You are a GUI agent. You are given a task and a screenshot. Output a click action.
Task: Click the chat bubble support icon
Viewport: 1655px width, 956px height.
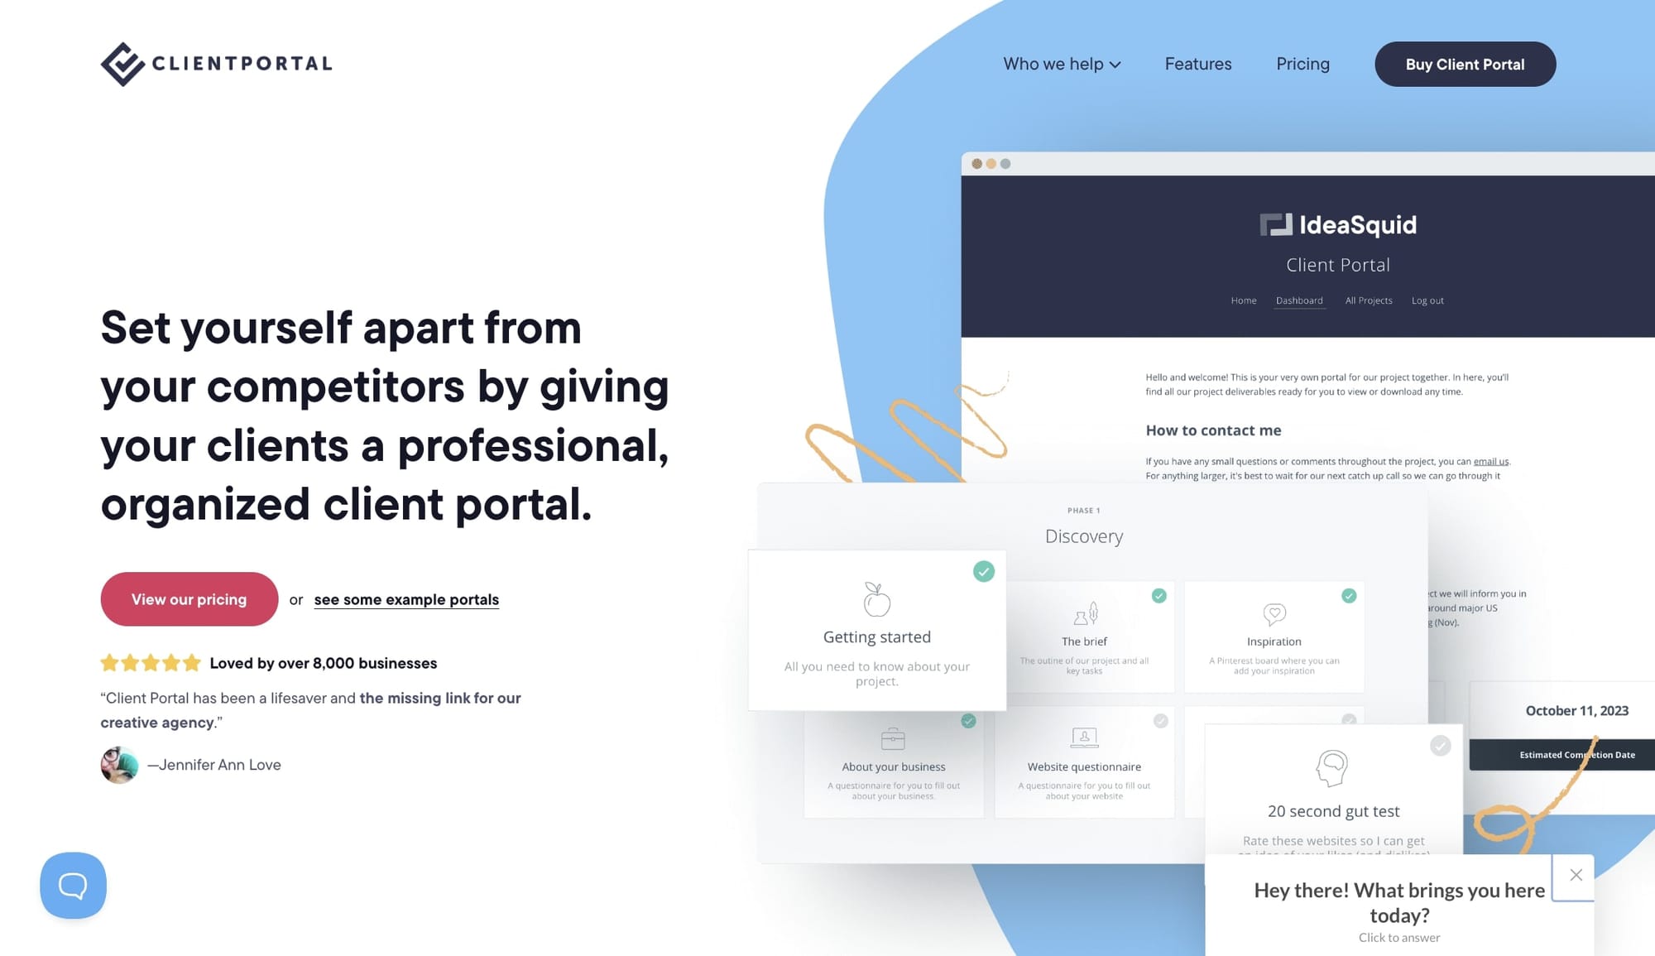pyautogui.click(x=72, y=884)
